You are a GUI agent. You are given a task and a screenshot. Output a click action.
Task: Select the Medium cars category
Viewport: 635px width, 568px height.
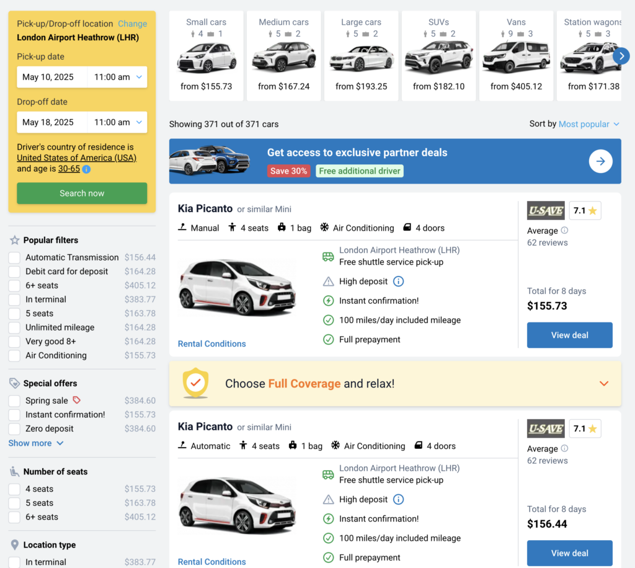(x=283, y=56)
